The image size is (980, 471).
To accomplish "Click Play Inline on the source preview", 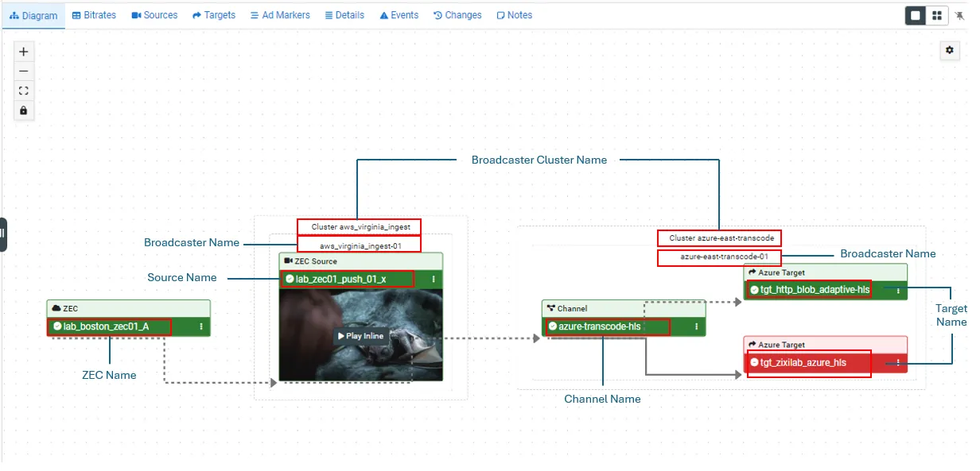I will 360,336.
